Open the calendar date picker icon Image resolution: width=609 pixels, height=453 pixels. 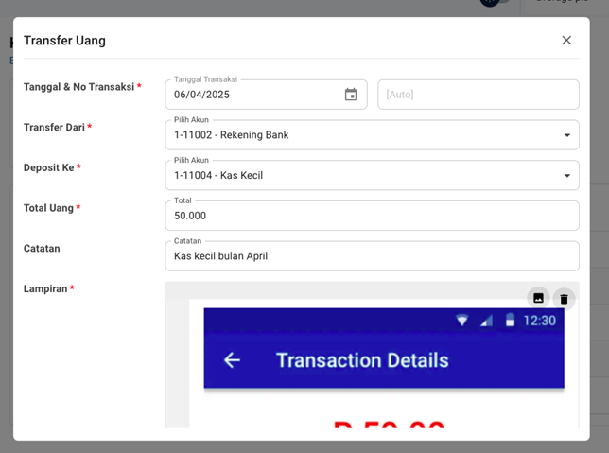[351, 95]
